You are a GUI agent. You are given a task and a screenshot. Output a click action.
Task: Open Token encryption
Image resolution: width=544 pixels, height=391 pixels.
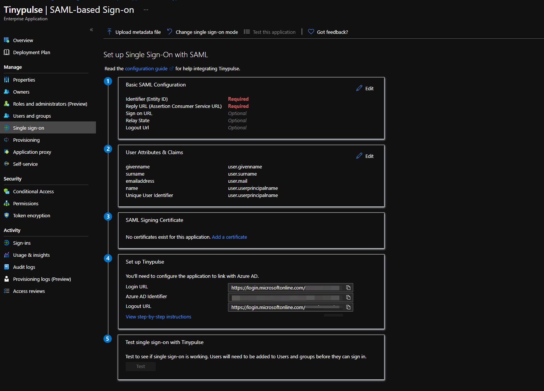(32, 215)
